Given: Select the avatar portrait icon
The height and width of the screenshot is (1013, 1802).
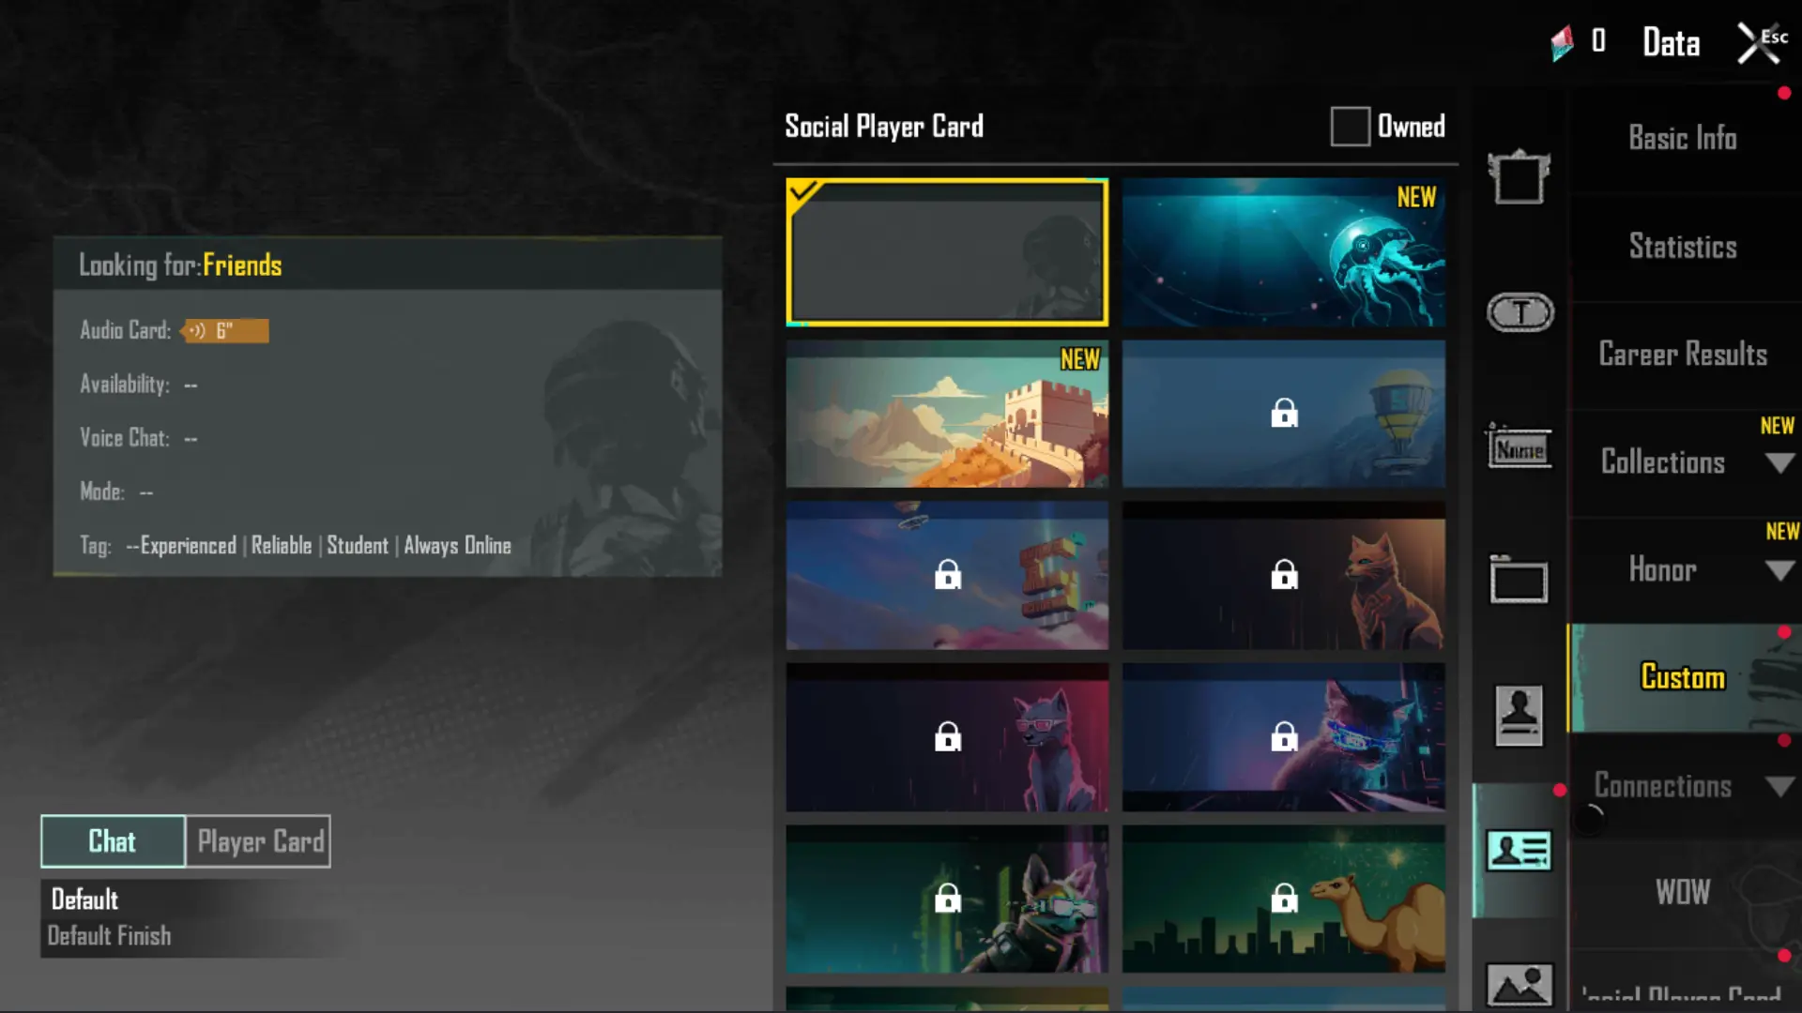Looking at the screenshot, I should point(1519,716).
